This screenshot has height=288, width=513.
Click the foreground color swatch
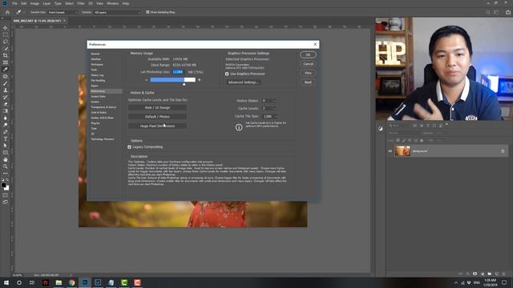[3, 185]
